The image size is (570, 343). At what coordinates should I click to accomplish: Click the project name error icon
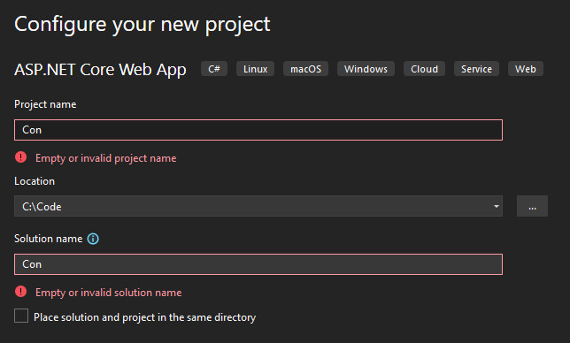[x=20, y=157]
